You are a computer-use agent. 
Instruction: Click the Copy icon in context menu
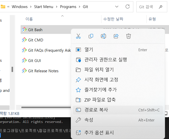91,36
